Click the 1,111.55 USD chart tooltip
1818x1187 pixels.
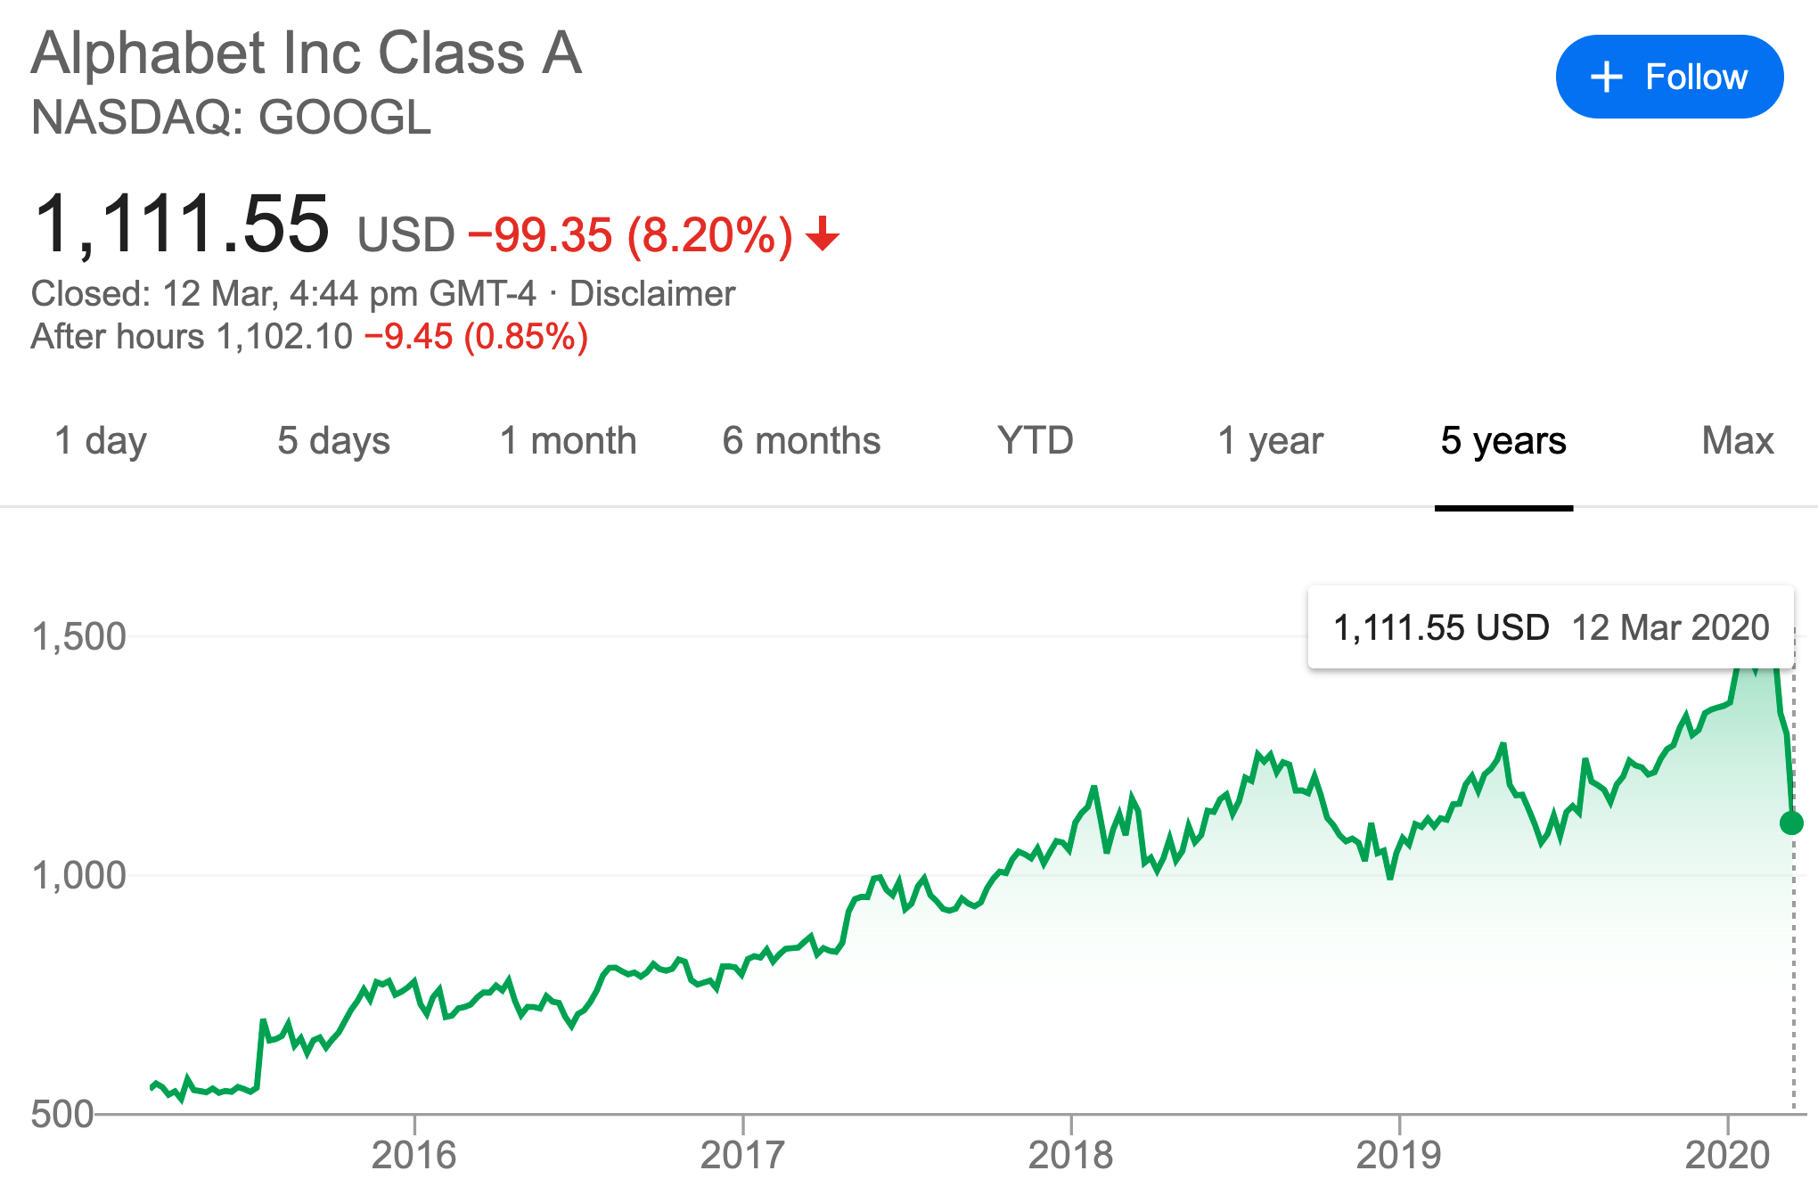point(1551,627)
